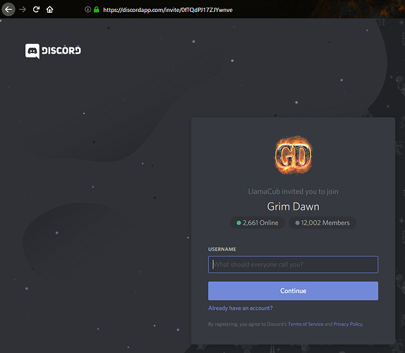Click the Discord logo in the header

click(53, 51)
